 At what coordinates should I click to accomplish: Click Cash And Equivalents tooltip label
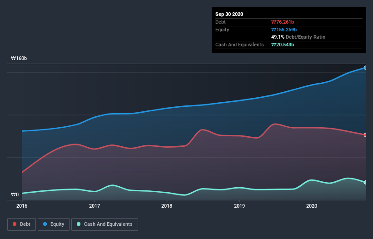[239, 45]
